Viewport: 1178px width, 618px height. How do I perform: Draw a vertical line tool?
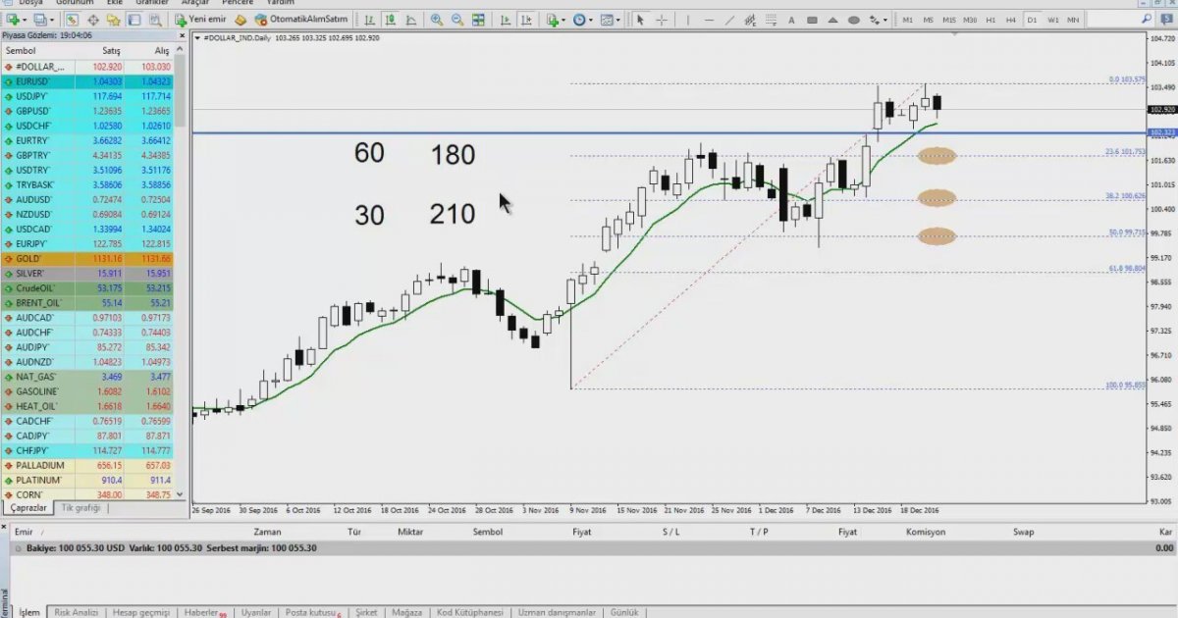(x=688, y=20)
